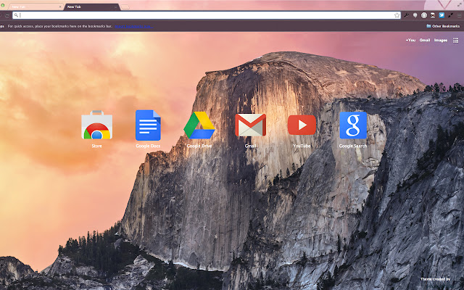Enter fullscreen with the top-right arrows
This screenshot has height=290, width=464.
(460, 4)
